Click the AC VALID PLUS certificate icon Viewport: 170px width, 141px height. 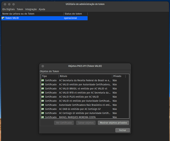tap(43, 97)
